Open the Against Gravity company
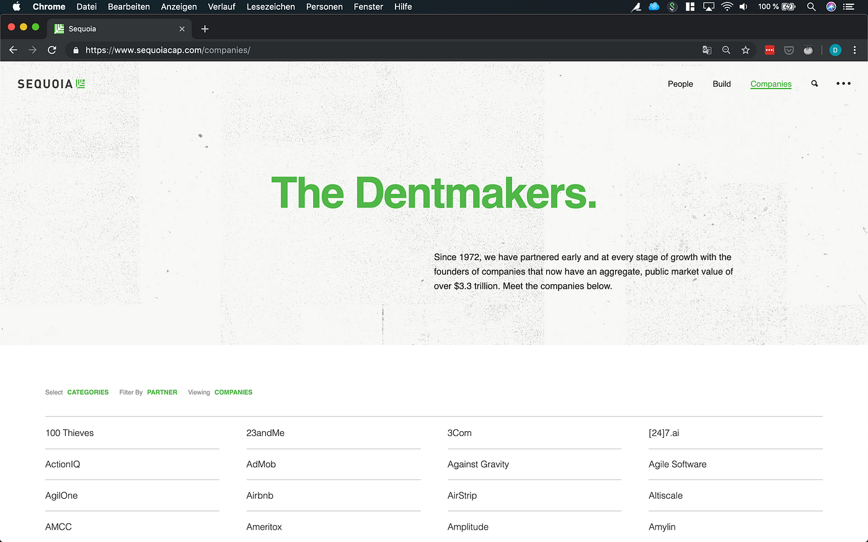This screenshot has height=542, width=868. coord(478,464)
